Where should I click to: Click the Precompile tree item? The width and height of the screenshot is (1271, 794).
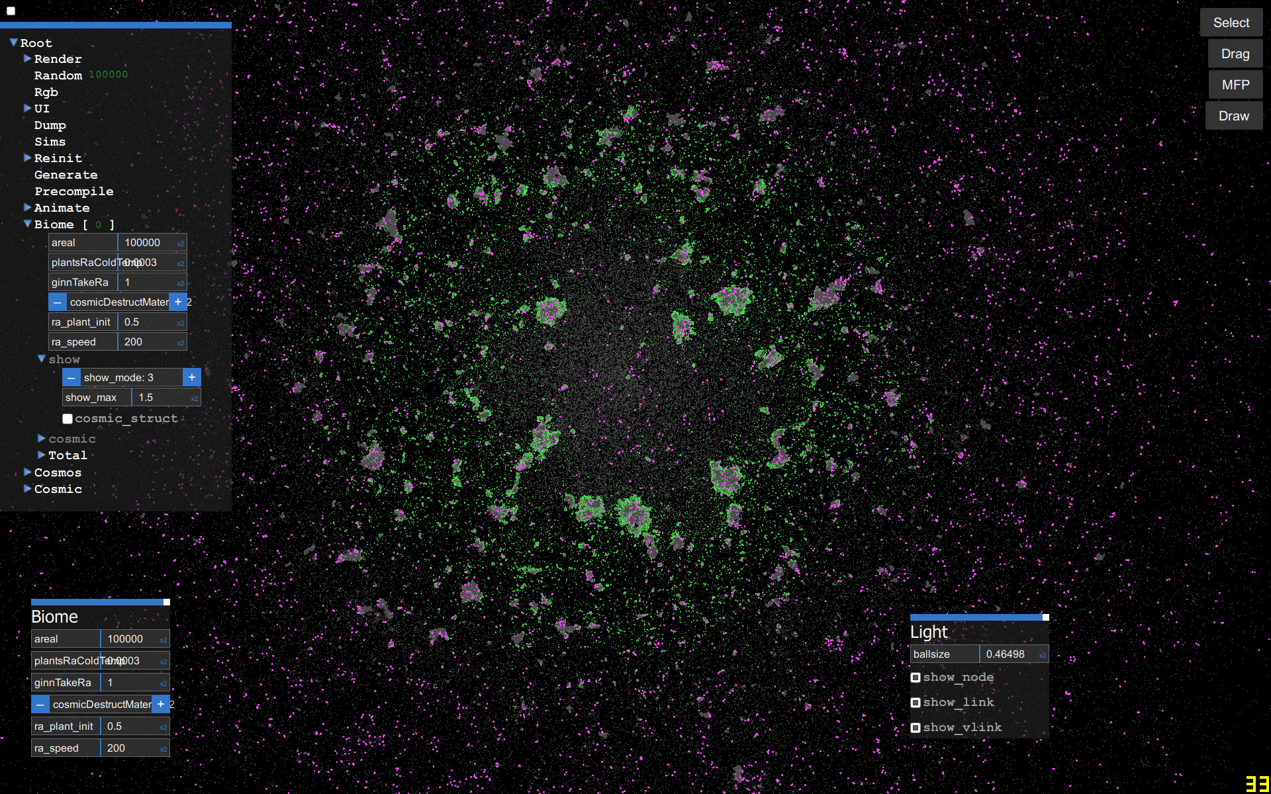[74, 191]
